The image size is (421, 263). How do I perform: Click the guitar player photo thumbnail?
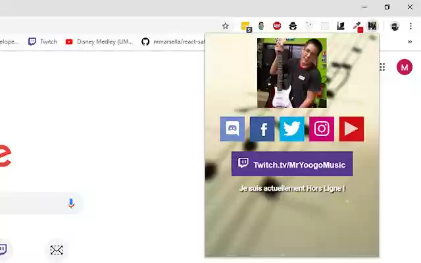click(x=292, y=73)
